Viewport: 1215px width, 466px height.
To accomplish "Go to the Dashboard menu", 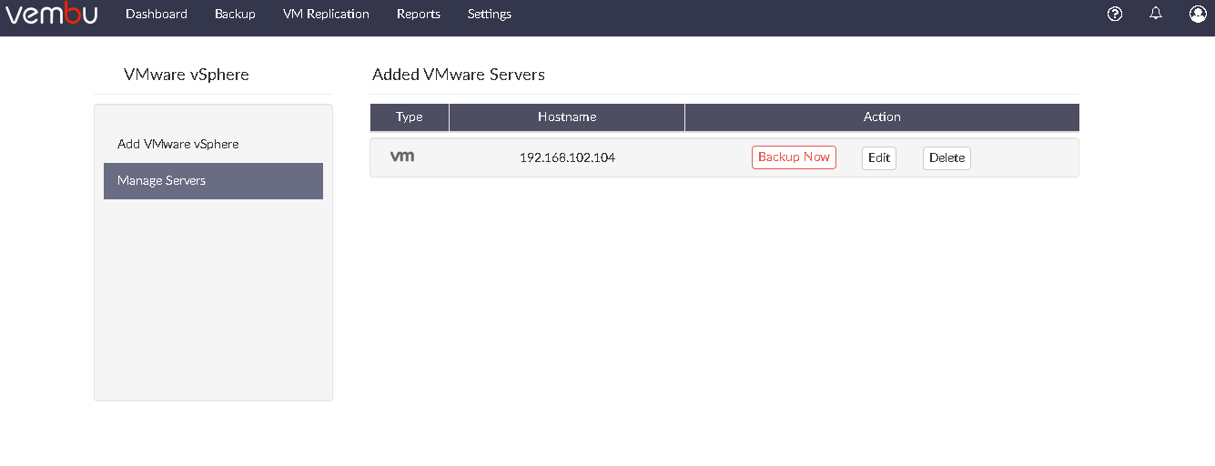I will [x=157, y=14].
